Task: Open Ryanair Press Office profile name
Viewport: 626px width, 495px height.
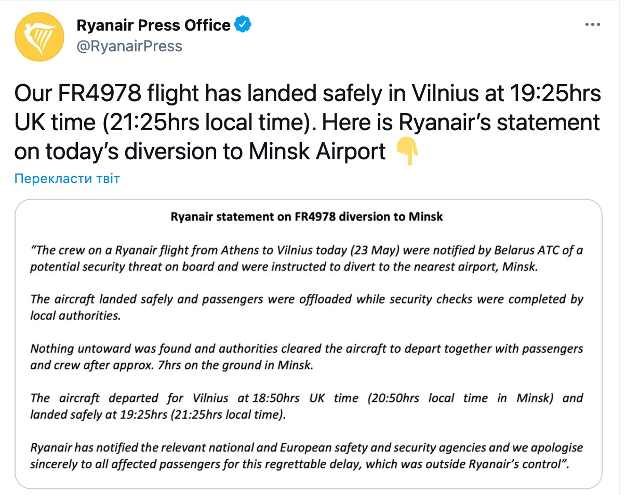Action: 154,24
